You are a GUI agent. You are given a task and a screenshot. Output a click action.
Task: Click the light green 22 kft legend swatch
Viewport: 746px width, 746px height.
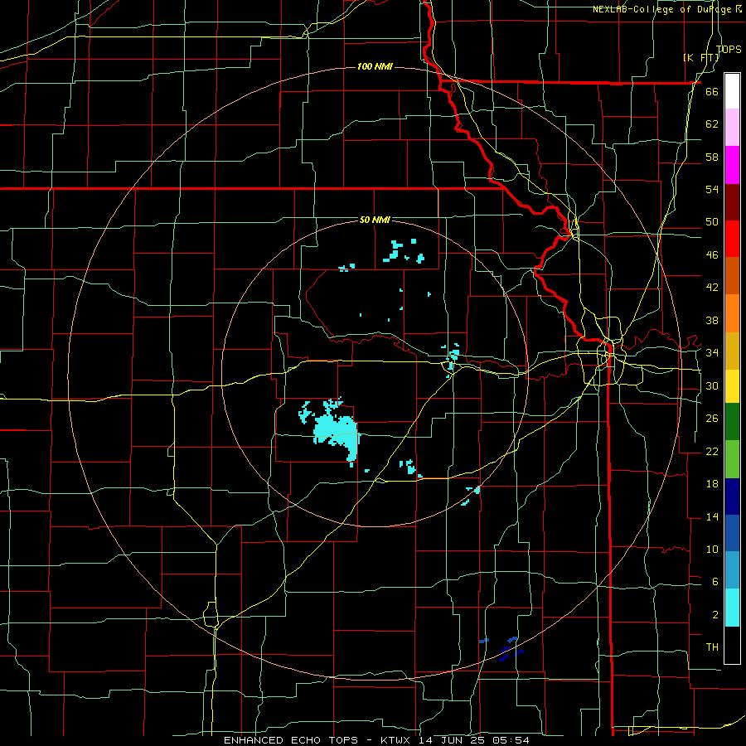732,459
